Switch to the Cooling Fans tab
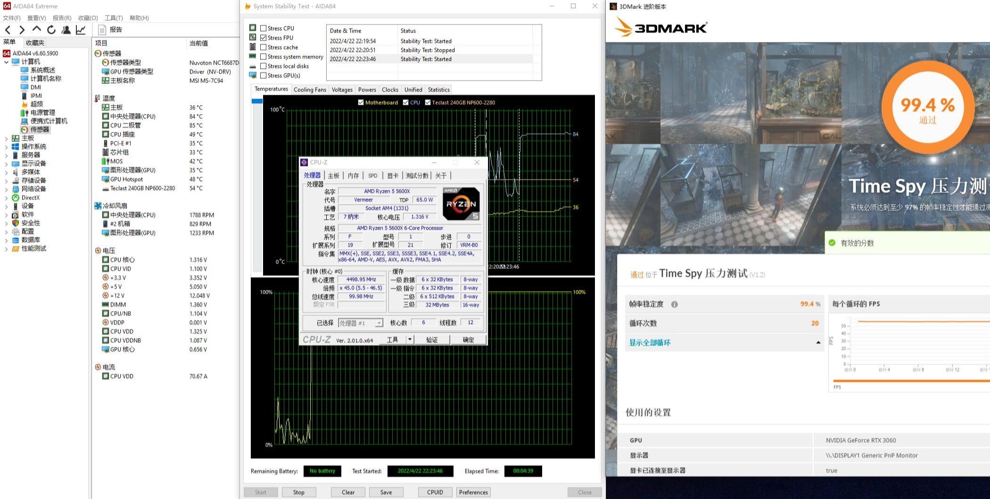This screenshot has width=990, height=499. (x=310, y=90)
